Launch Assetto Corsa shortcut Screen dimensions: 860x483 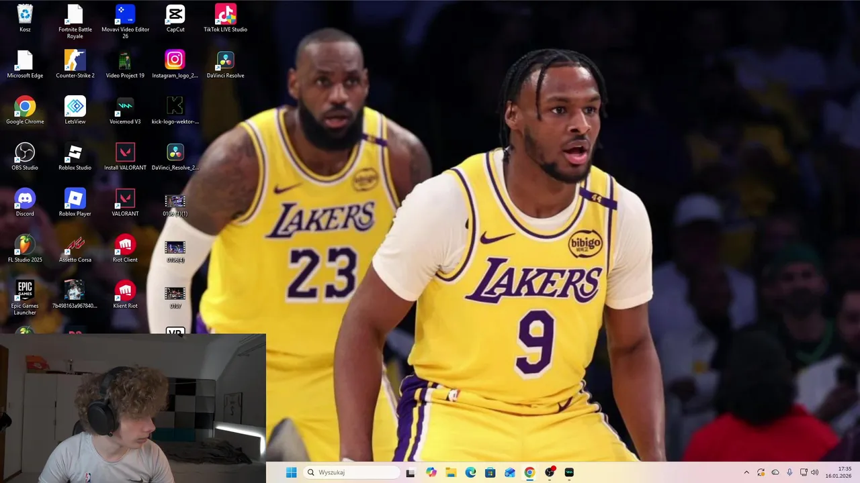[75, 249]
